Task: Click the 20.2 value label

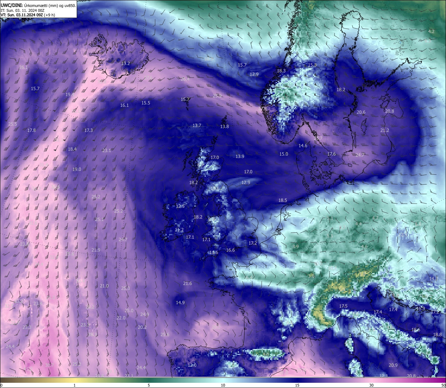Action: pos(142,327)
